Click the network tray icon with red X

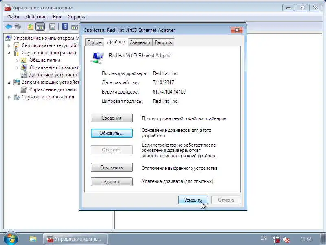click(x=276, y=239)
